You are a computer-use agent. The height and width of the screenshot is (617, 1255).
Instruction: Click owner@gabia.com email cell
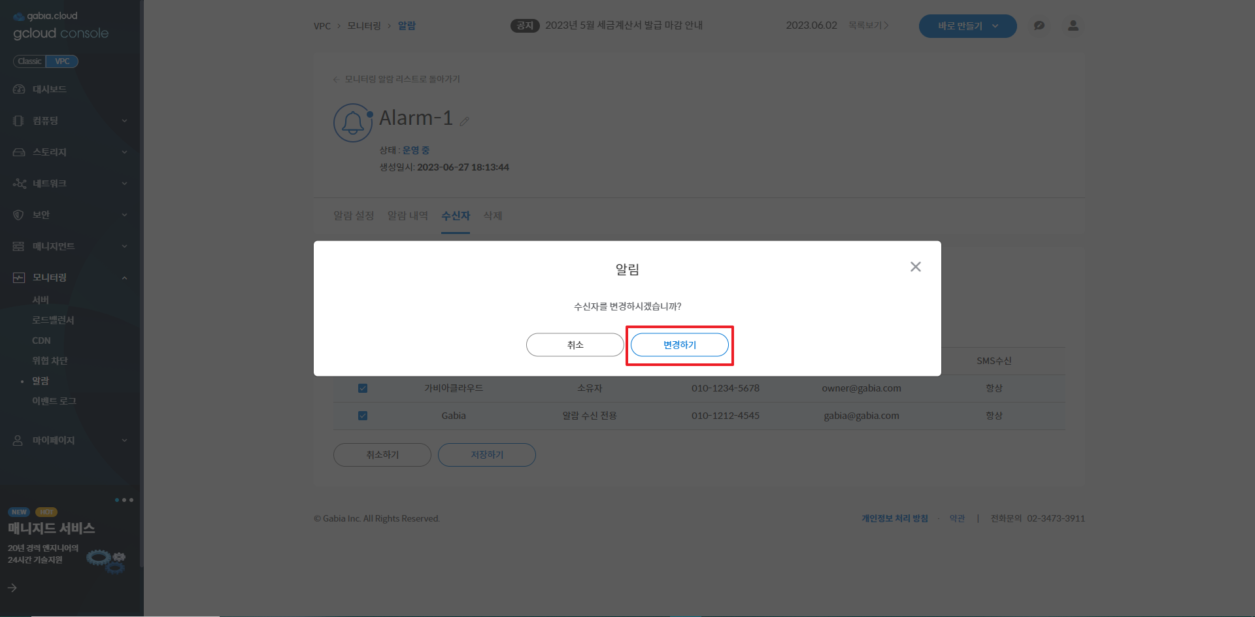click(x=861, y=388)
